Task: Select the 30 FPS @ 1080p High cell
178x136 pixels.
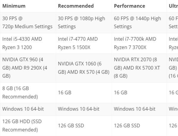Action: coord(84,23)
